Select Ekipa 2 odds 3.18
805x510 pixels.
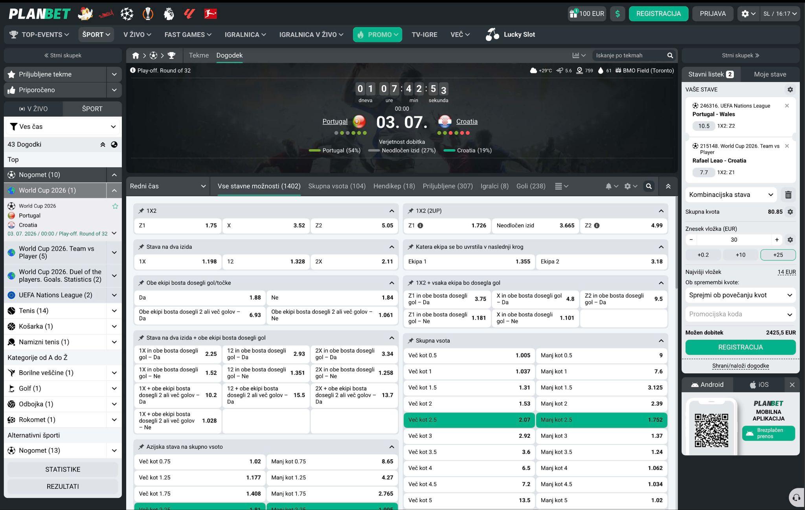pyautogui.click(x=601, y=261)
